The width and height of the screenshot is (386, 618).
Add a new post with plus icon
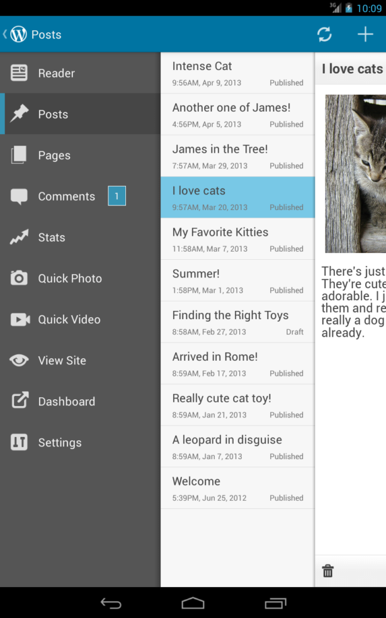pyautogui.click(x=365, y=35)
